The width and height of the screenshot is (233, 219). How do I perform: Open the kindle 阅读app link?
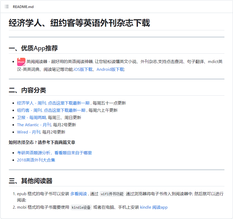tap(154, 207)
